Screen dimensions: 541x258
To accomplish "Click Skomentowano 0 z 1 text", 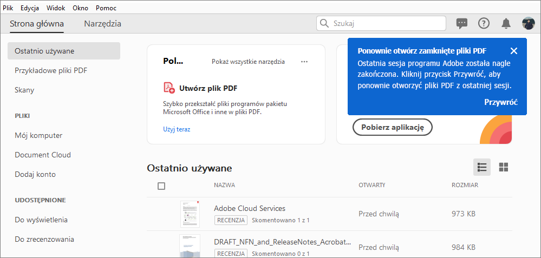I will 281,254.
